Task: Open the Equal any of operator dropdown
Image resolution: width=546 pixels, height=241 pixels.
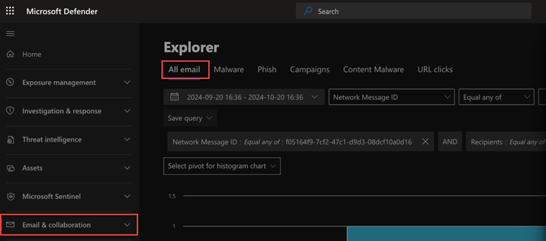Action: point(496,97)
